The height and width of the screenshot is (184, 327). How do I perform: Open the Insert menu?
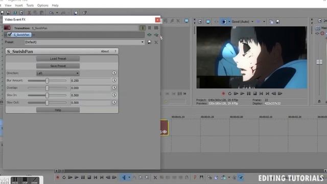19,6
